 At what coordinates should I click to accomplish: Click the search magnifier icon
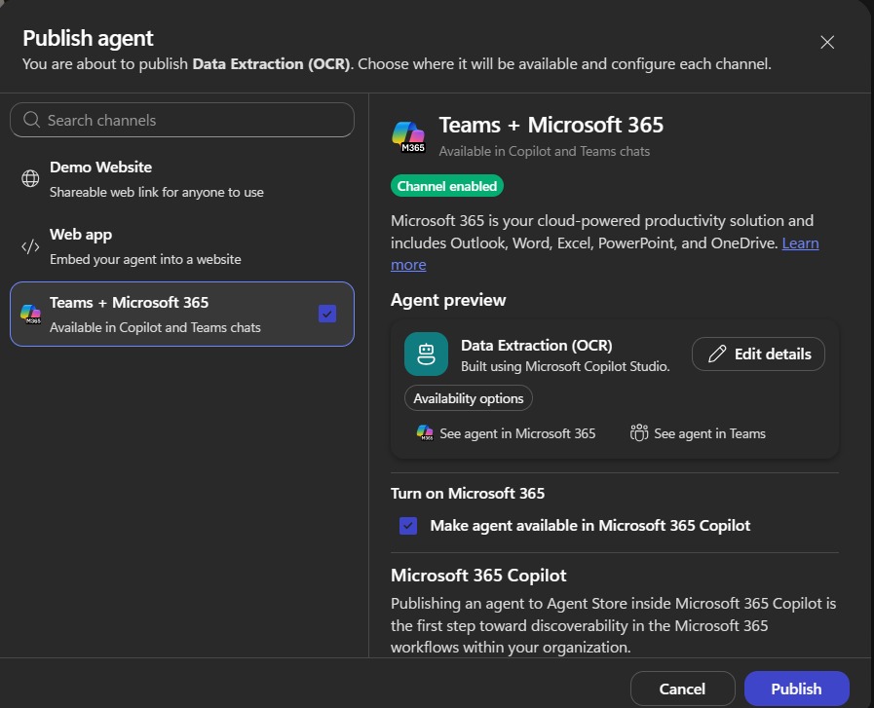point(32,120)
